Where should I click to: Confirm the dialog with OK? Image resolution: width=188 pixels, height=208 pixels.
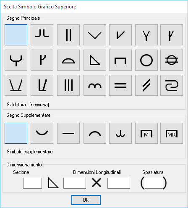(x=86, y=200)
